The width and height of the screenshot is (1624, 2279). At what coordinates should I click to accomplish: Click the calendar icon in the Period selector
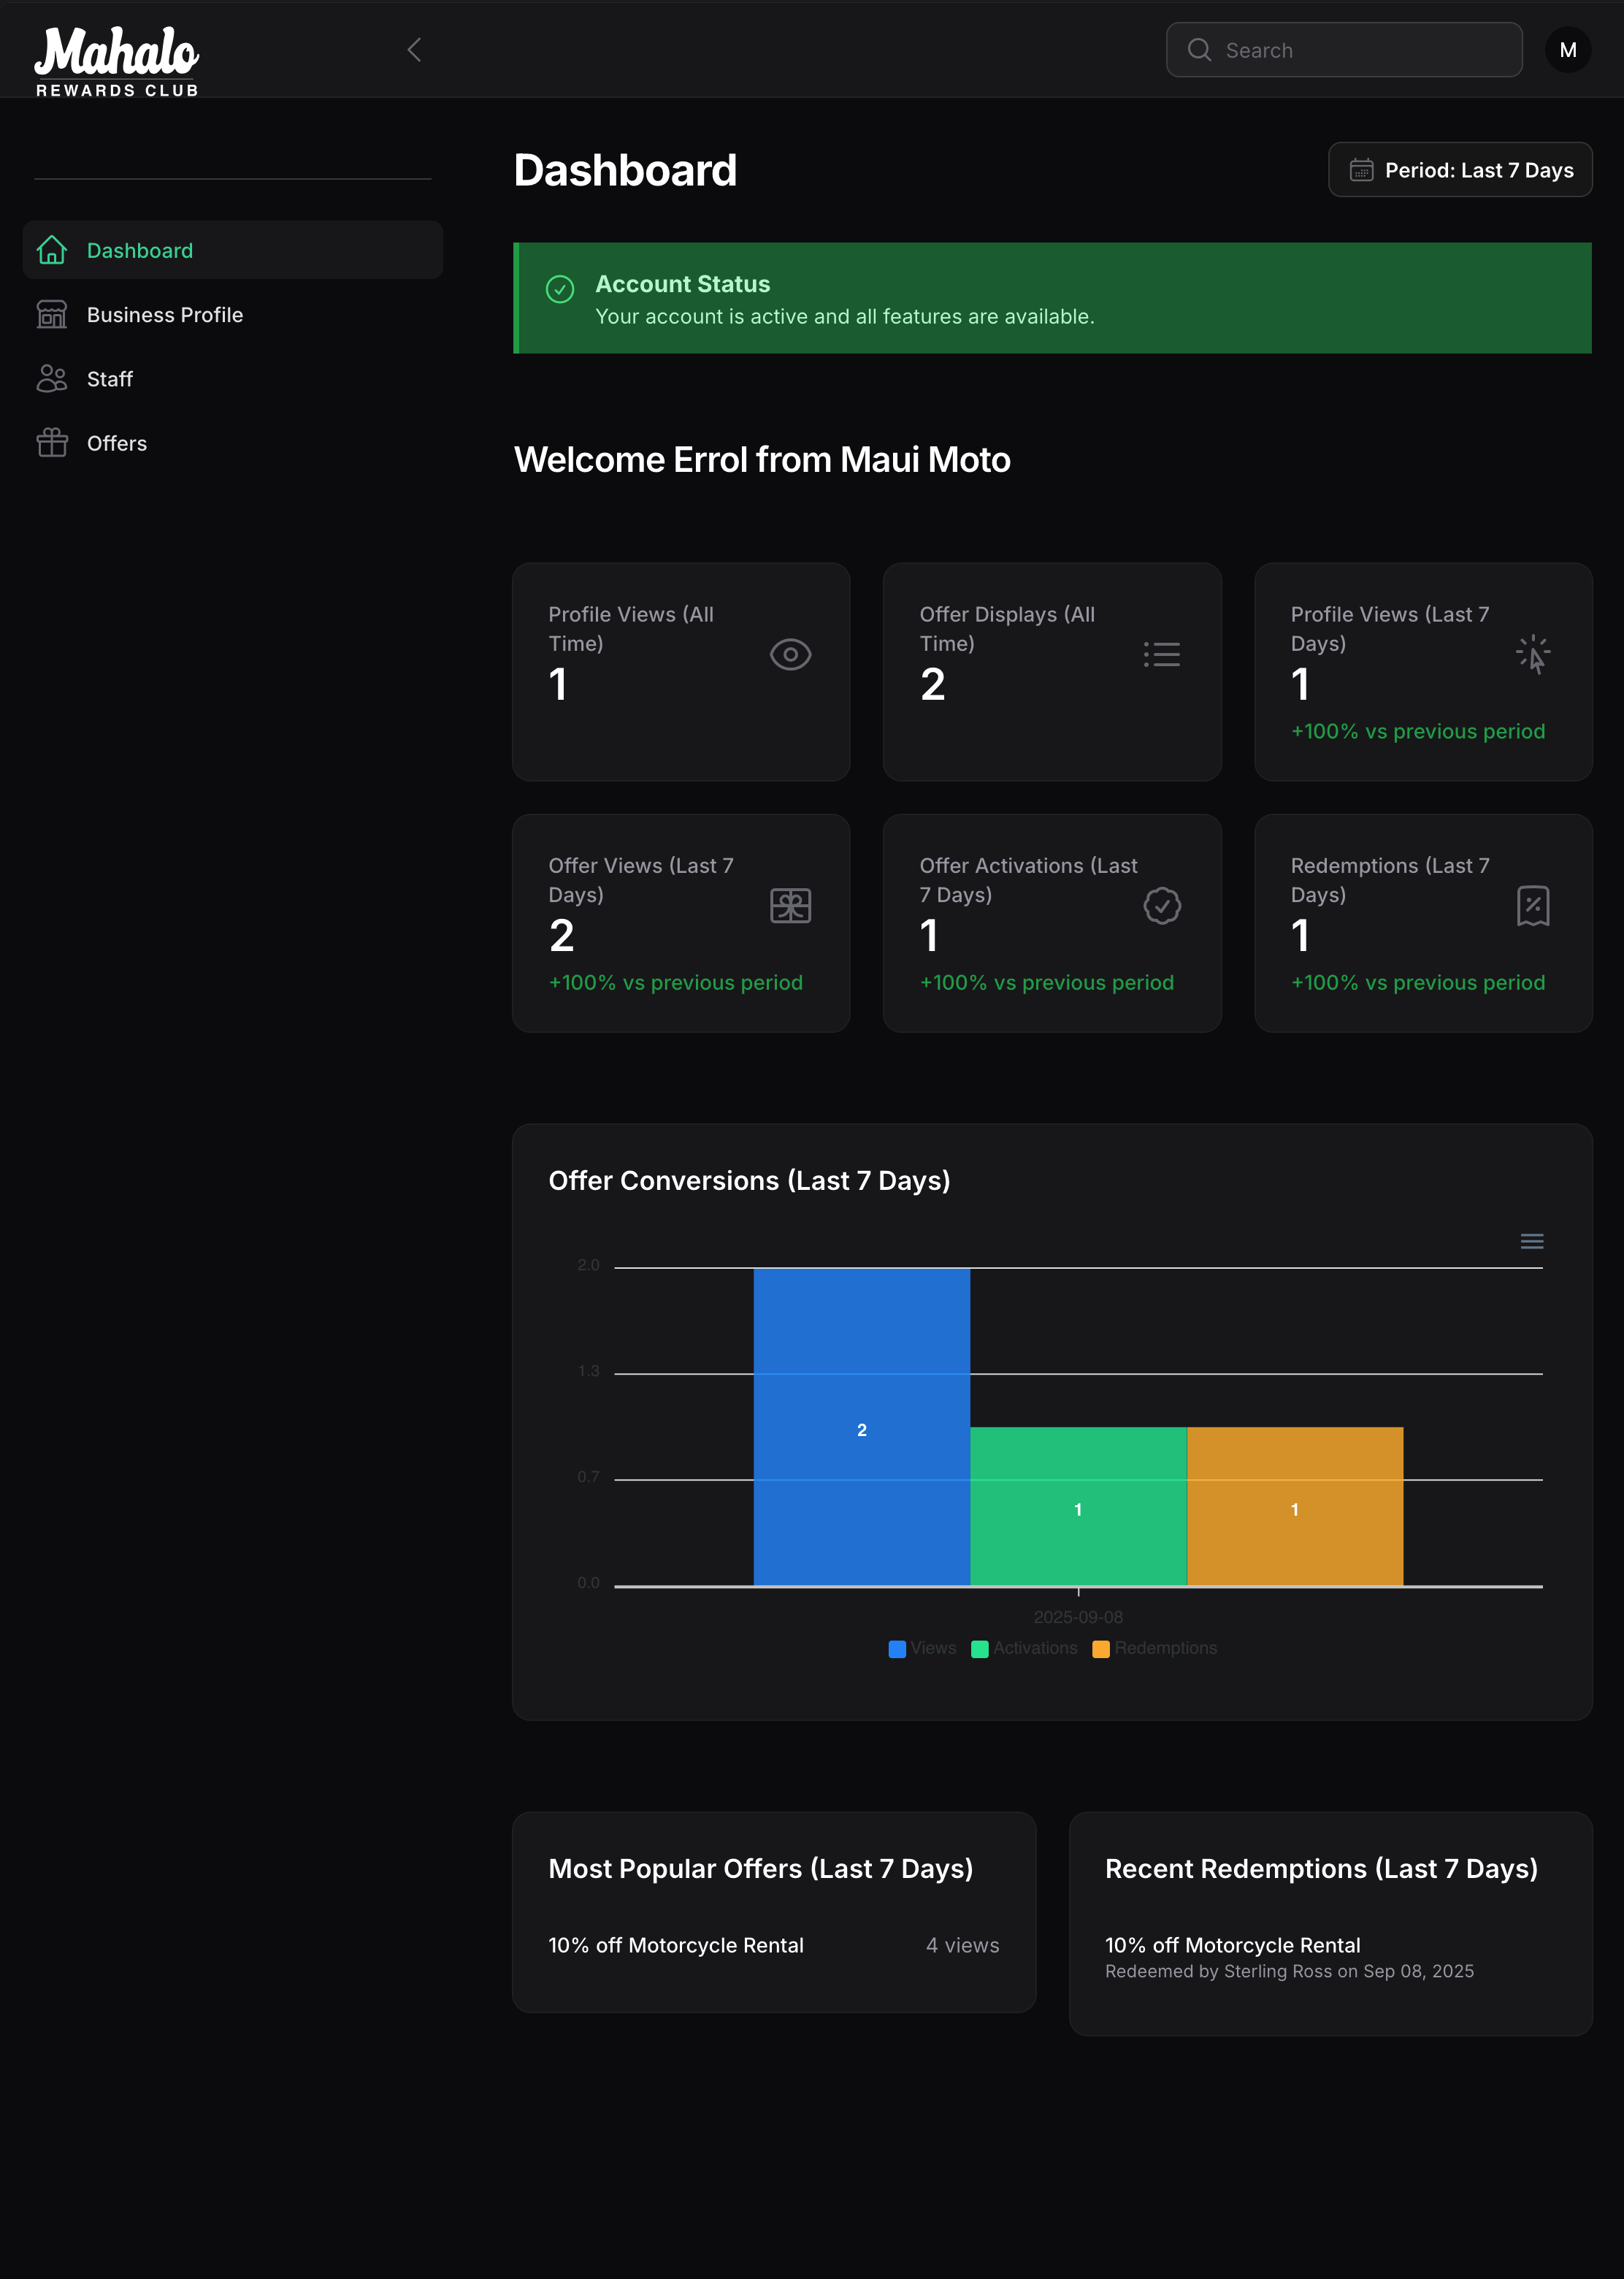1363,170
